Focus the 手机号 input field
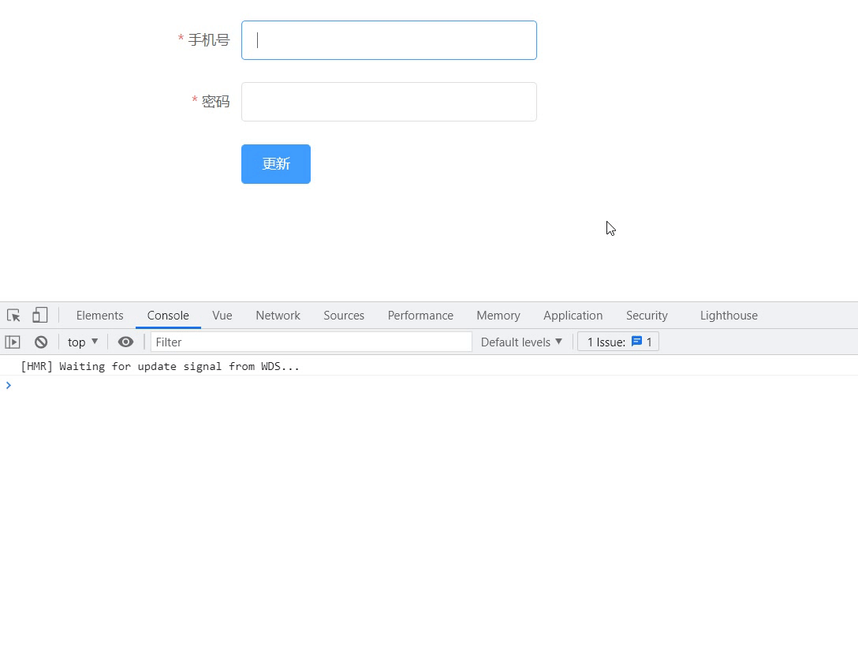 (389, 40)
